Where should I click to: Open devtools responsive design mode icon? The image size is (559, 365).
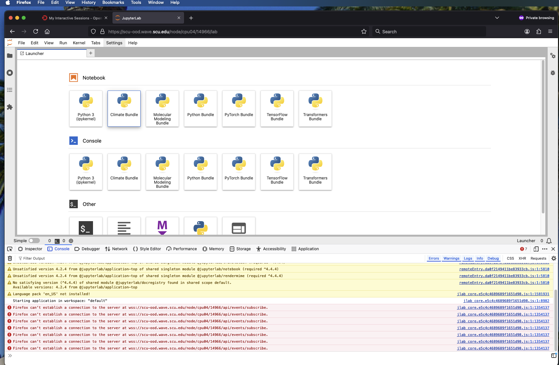(x=536, y=249)
